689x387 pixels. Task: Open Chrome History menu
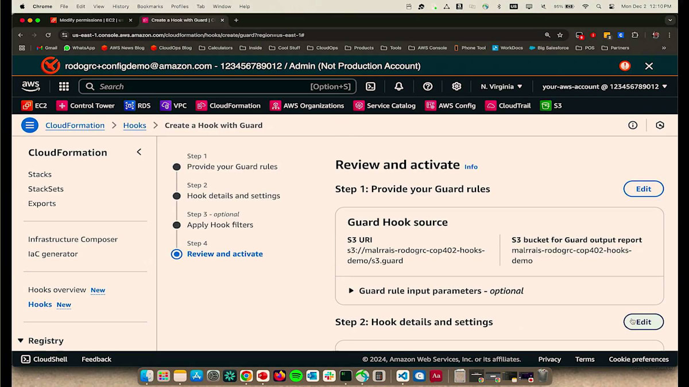(x=121, y=6)
